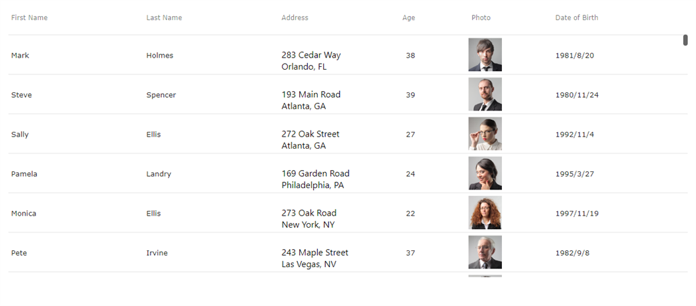Click the Address column header
The height and width of the screenshot is (306, 696).
point(294,17)
